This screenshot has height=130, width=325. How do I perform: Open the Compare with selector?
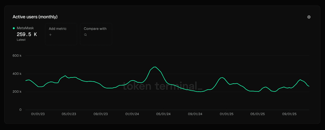click(96, 34)
